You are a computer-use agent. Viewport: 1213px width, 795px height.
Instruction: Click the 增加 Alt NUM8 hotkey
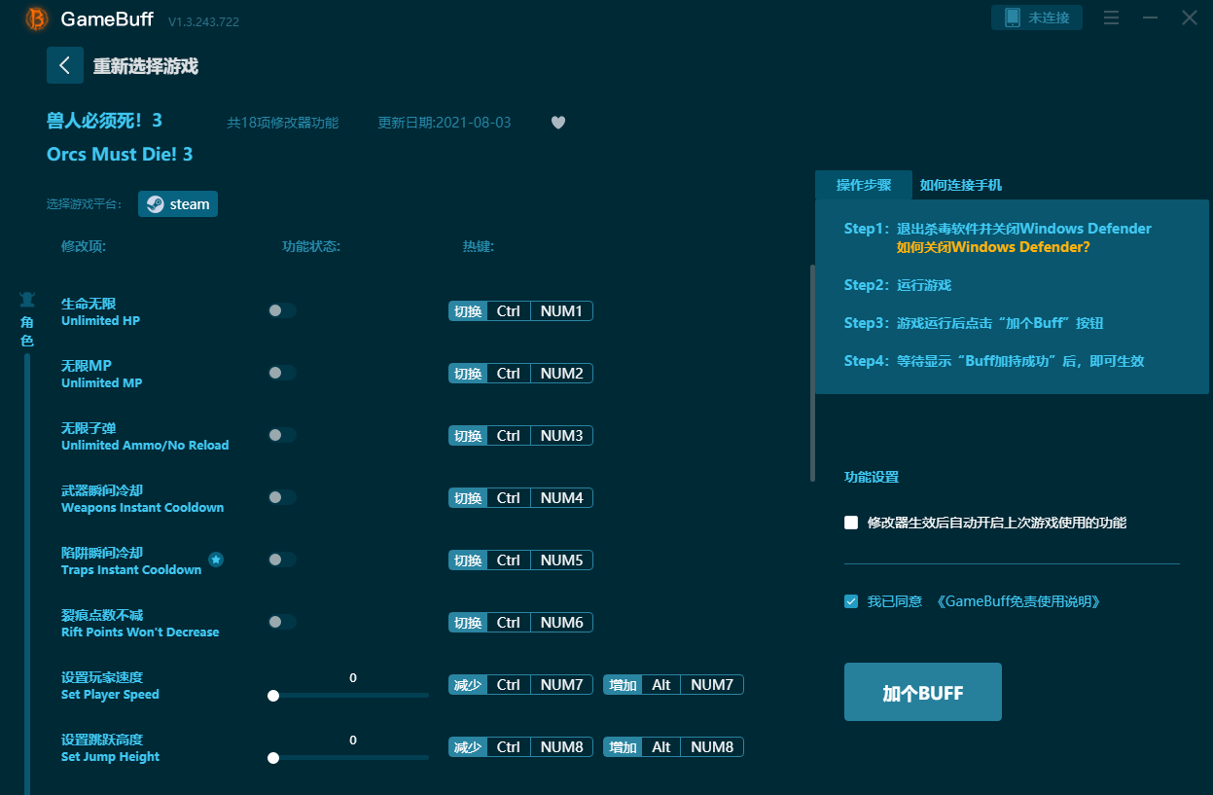(673, 747)
